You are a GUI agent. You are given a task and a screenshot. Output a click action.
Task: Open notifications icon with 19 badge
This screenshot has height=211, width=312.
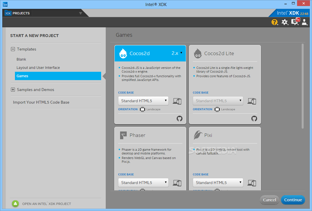[x=295, y=22]
